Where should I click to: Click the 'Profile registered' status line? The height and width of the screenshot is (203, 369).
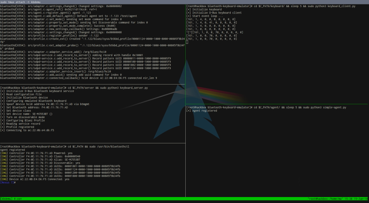tap(17, 127)
